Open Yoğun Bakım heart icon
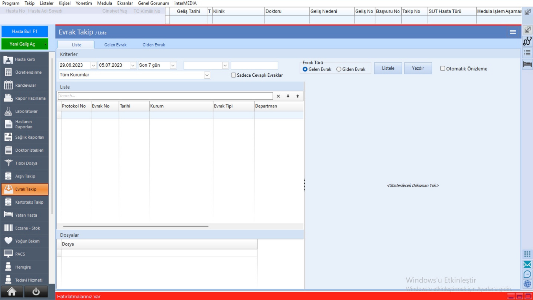This screenshot has height=300, width=533. coord(8,241)
